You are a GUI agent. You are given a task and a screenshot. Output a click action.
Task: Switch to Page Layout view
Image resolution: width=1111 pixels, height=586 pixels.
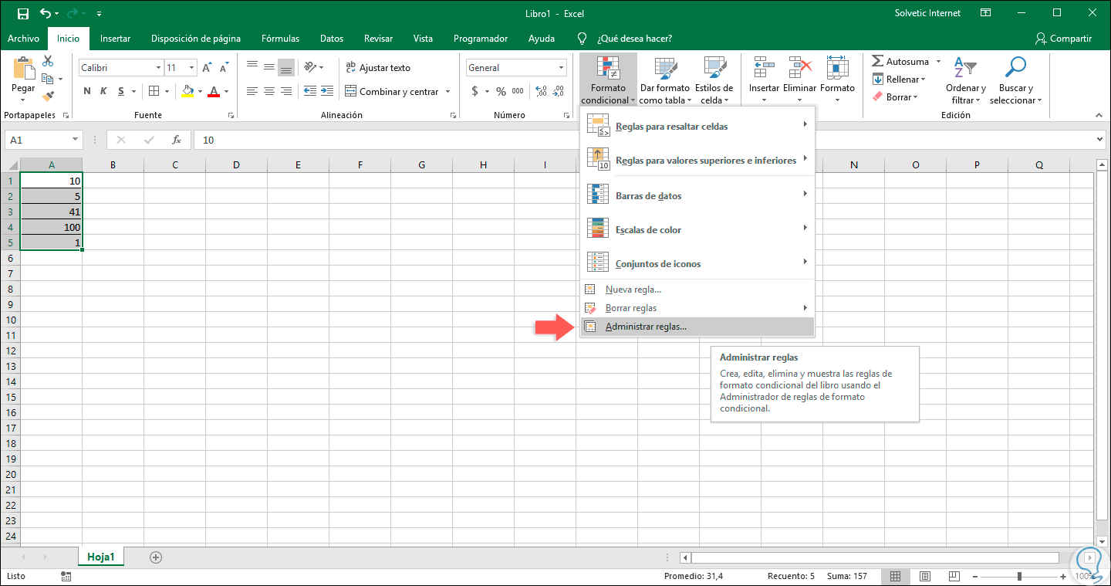click(x=924, y=576)
